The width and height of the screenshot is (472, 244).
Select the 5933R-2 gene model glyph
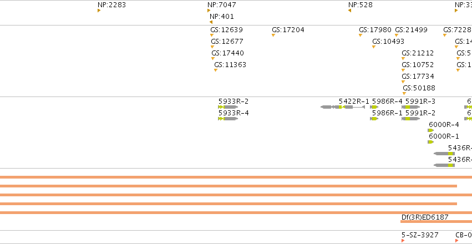[x=228, y=107]
